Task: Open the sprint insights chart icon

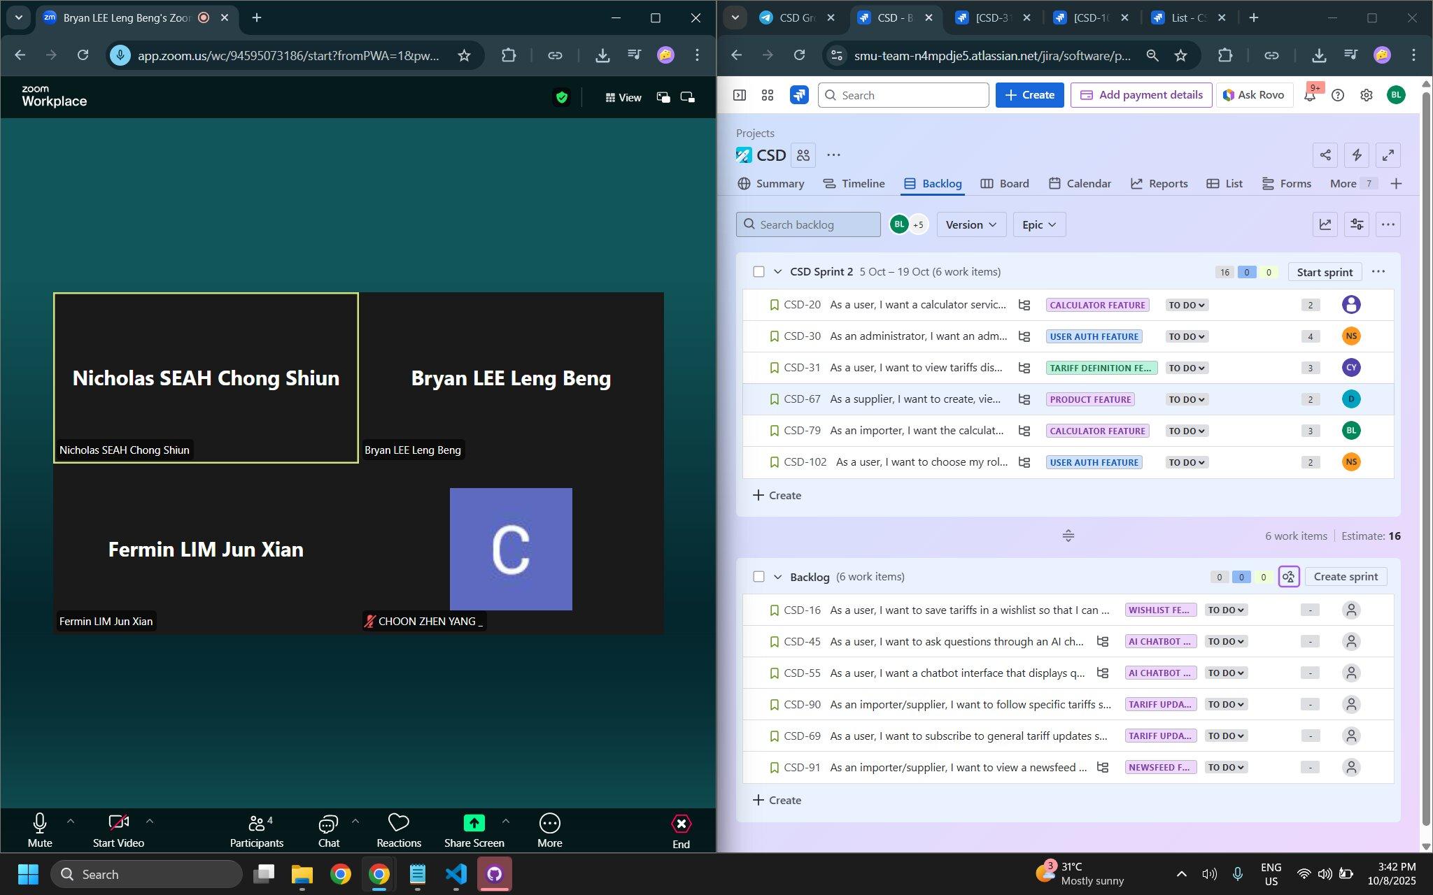Action: tap(1325, 224)
